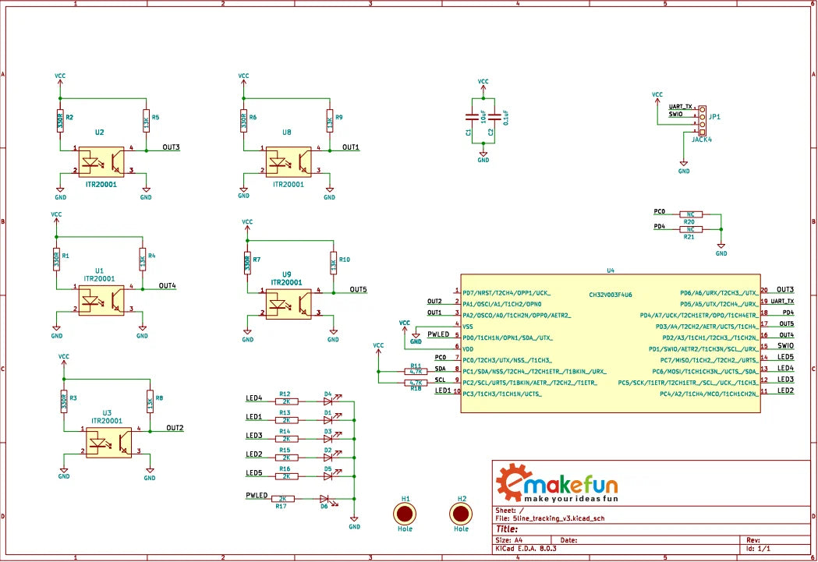The image size is (818, 562).
Task: Click the OUT1 net label beside U8
Action: pyautogui.click(x=351, y=147)
